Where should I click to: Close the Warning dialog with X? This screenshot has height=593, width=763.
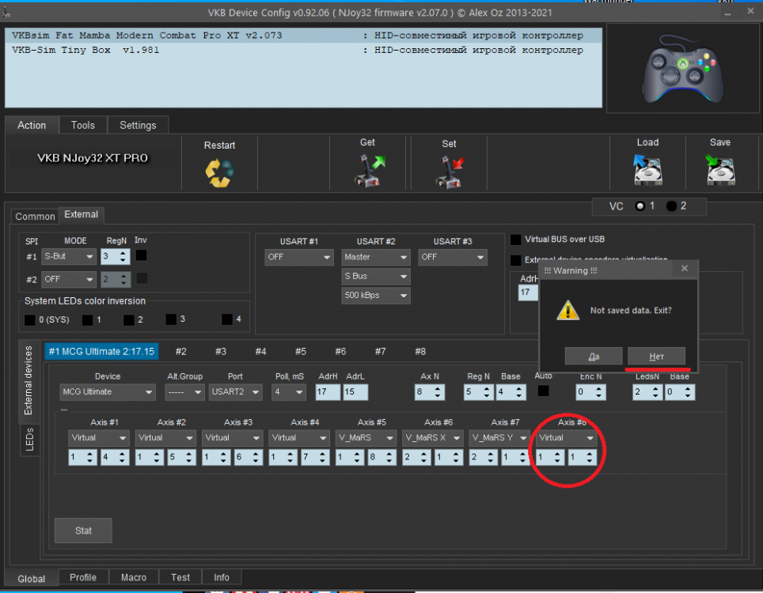pos(685,269)
